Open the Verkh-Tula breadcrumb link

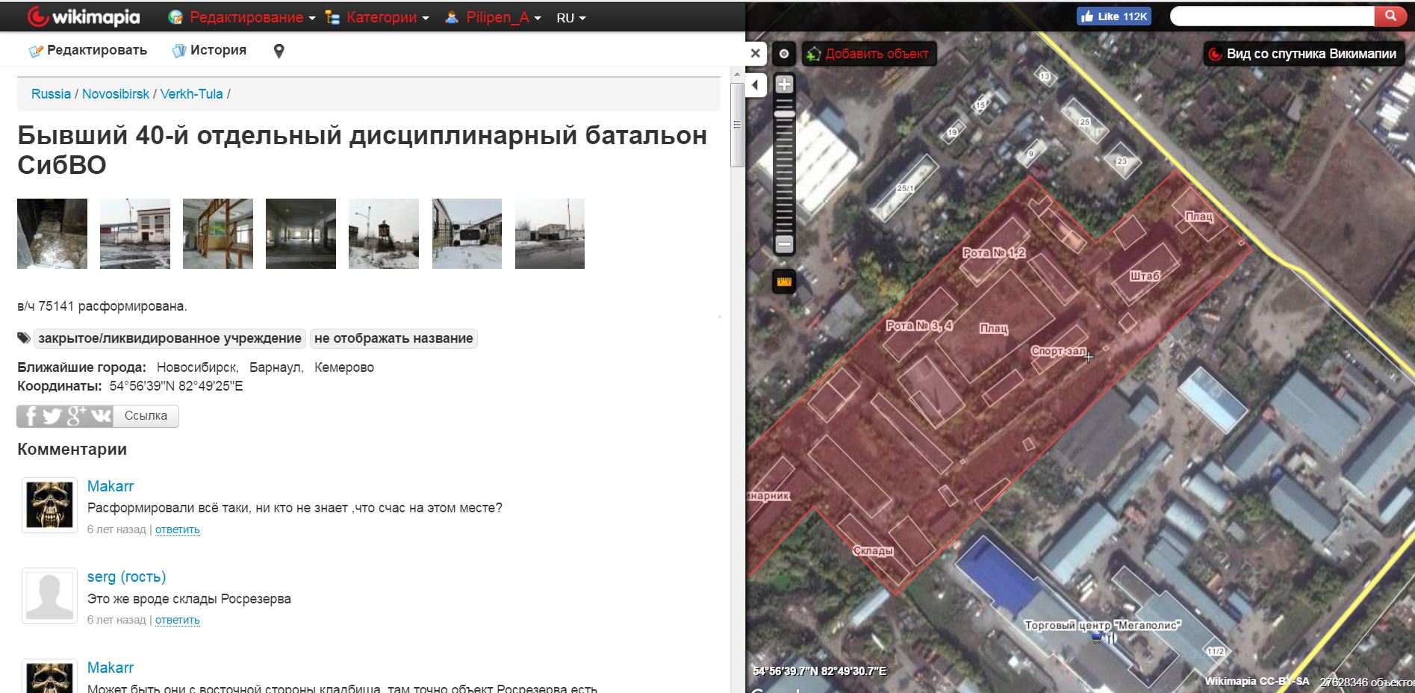click(x=191, y=94)
